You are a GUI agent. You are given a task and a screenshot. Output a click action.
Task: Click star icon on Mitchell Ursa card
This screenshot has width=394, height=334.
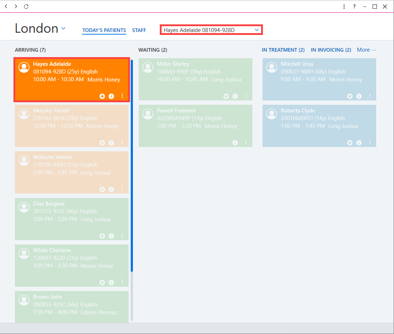pos(350,96)
